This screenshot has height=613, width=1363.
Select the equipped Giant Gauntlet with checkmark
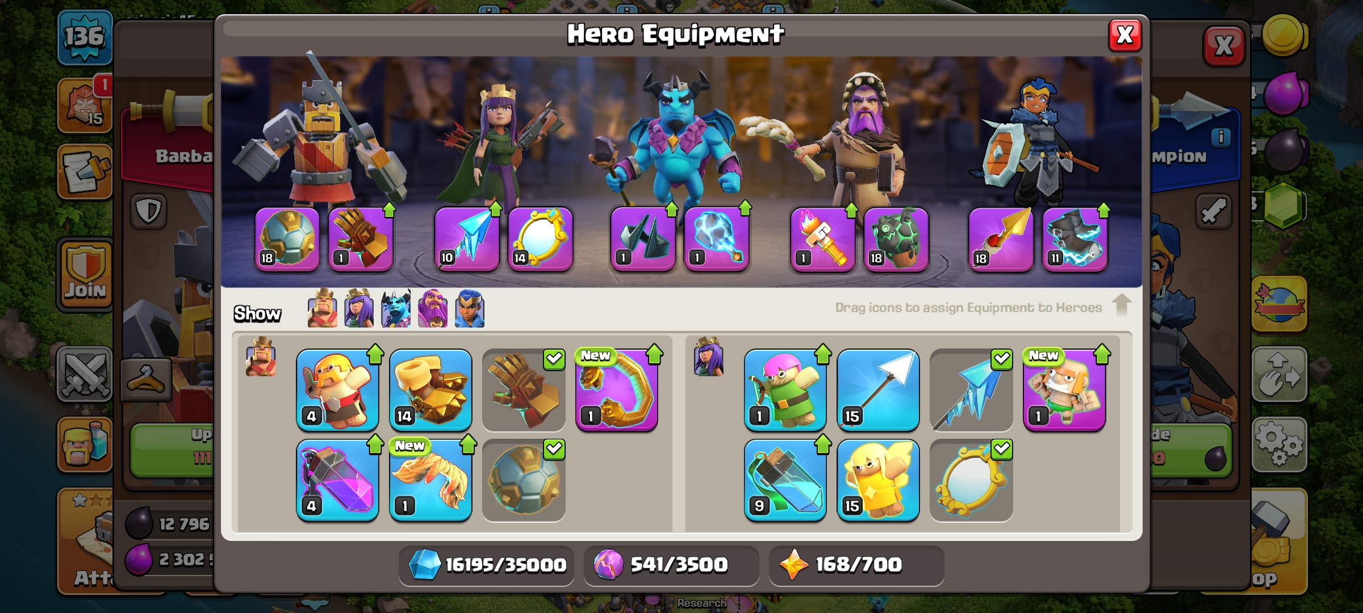coord(524,390)
